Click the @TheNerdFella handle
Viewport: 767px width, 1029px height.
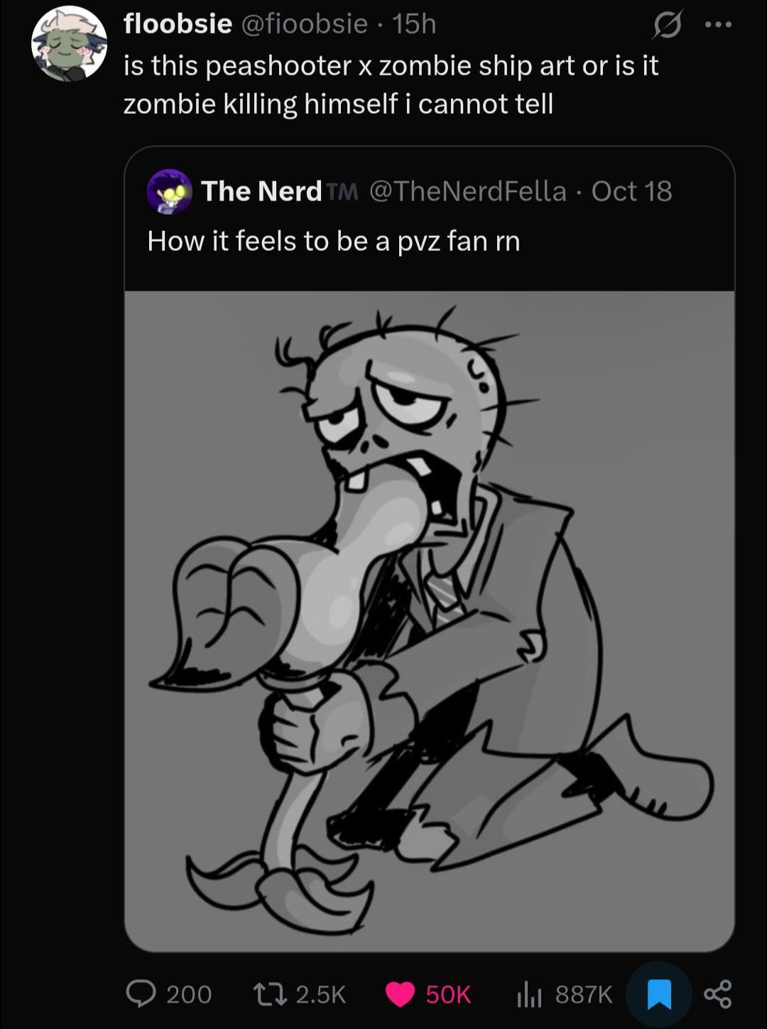click(467, 191)
